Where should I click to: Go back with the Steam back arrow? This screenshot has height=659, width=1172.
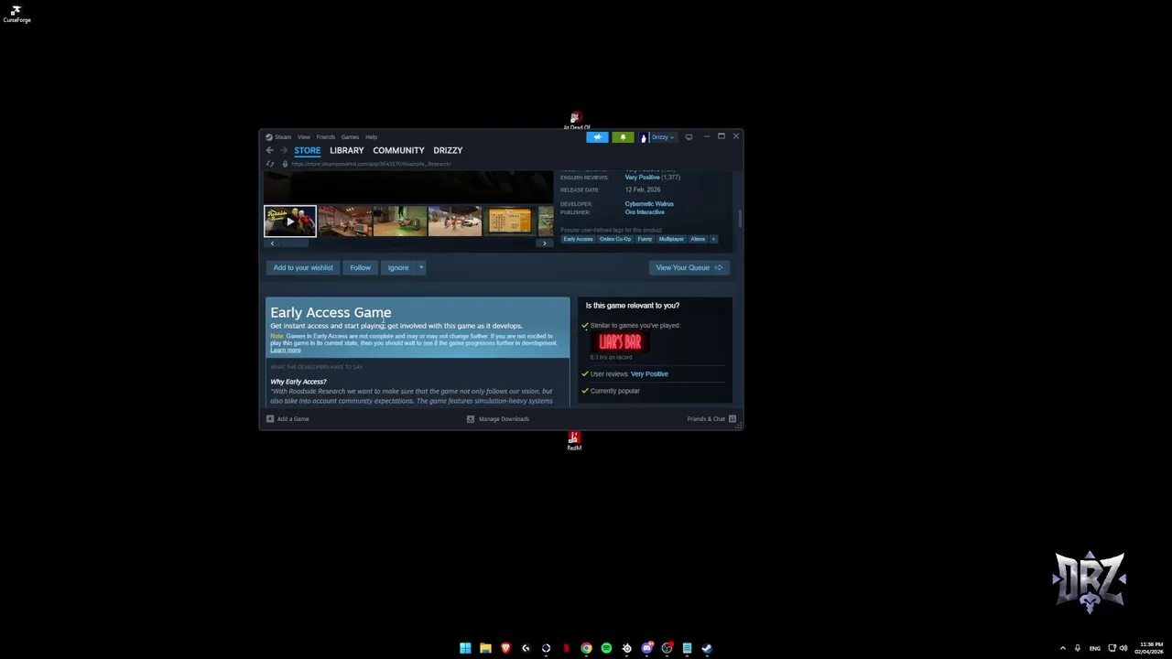coord(269,150)
